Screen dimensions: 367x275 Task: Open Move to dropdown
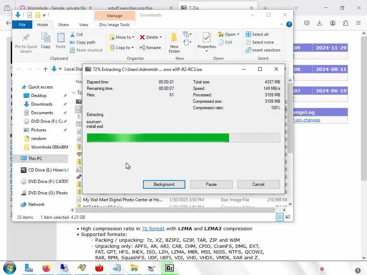(x=122, y=37)
